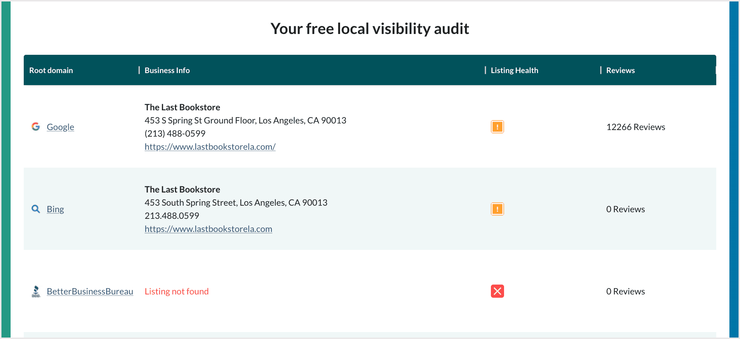Click the Bing magnifier icon

(x=35, y=209)
